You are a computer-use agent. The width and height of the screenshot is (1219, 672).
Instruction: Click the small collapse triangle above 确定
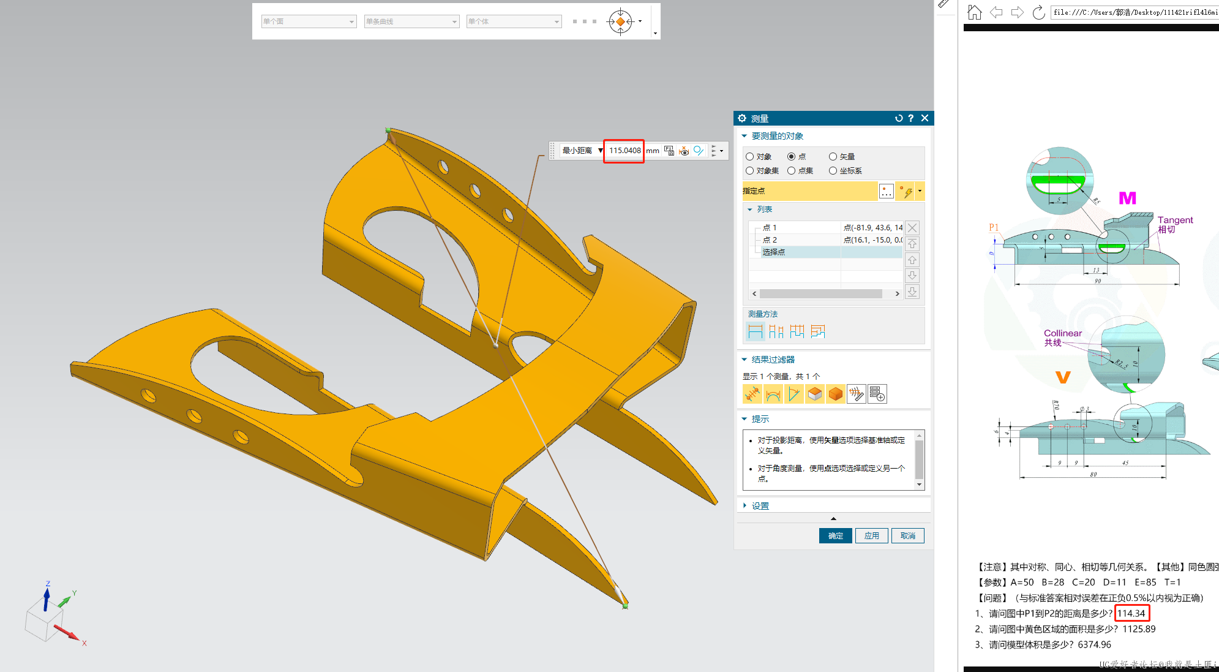(x=833, y=519)
